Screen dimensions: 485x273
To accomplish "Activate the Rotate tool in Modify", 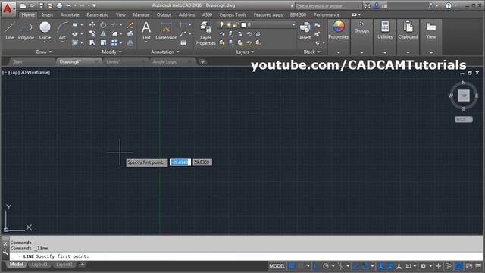I will tap(103, 25).
